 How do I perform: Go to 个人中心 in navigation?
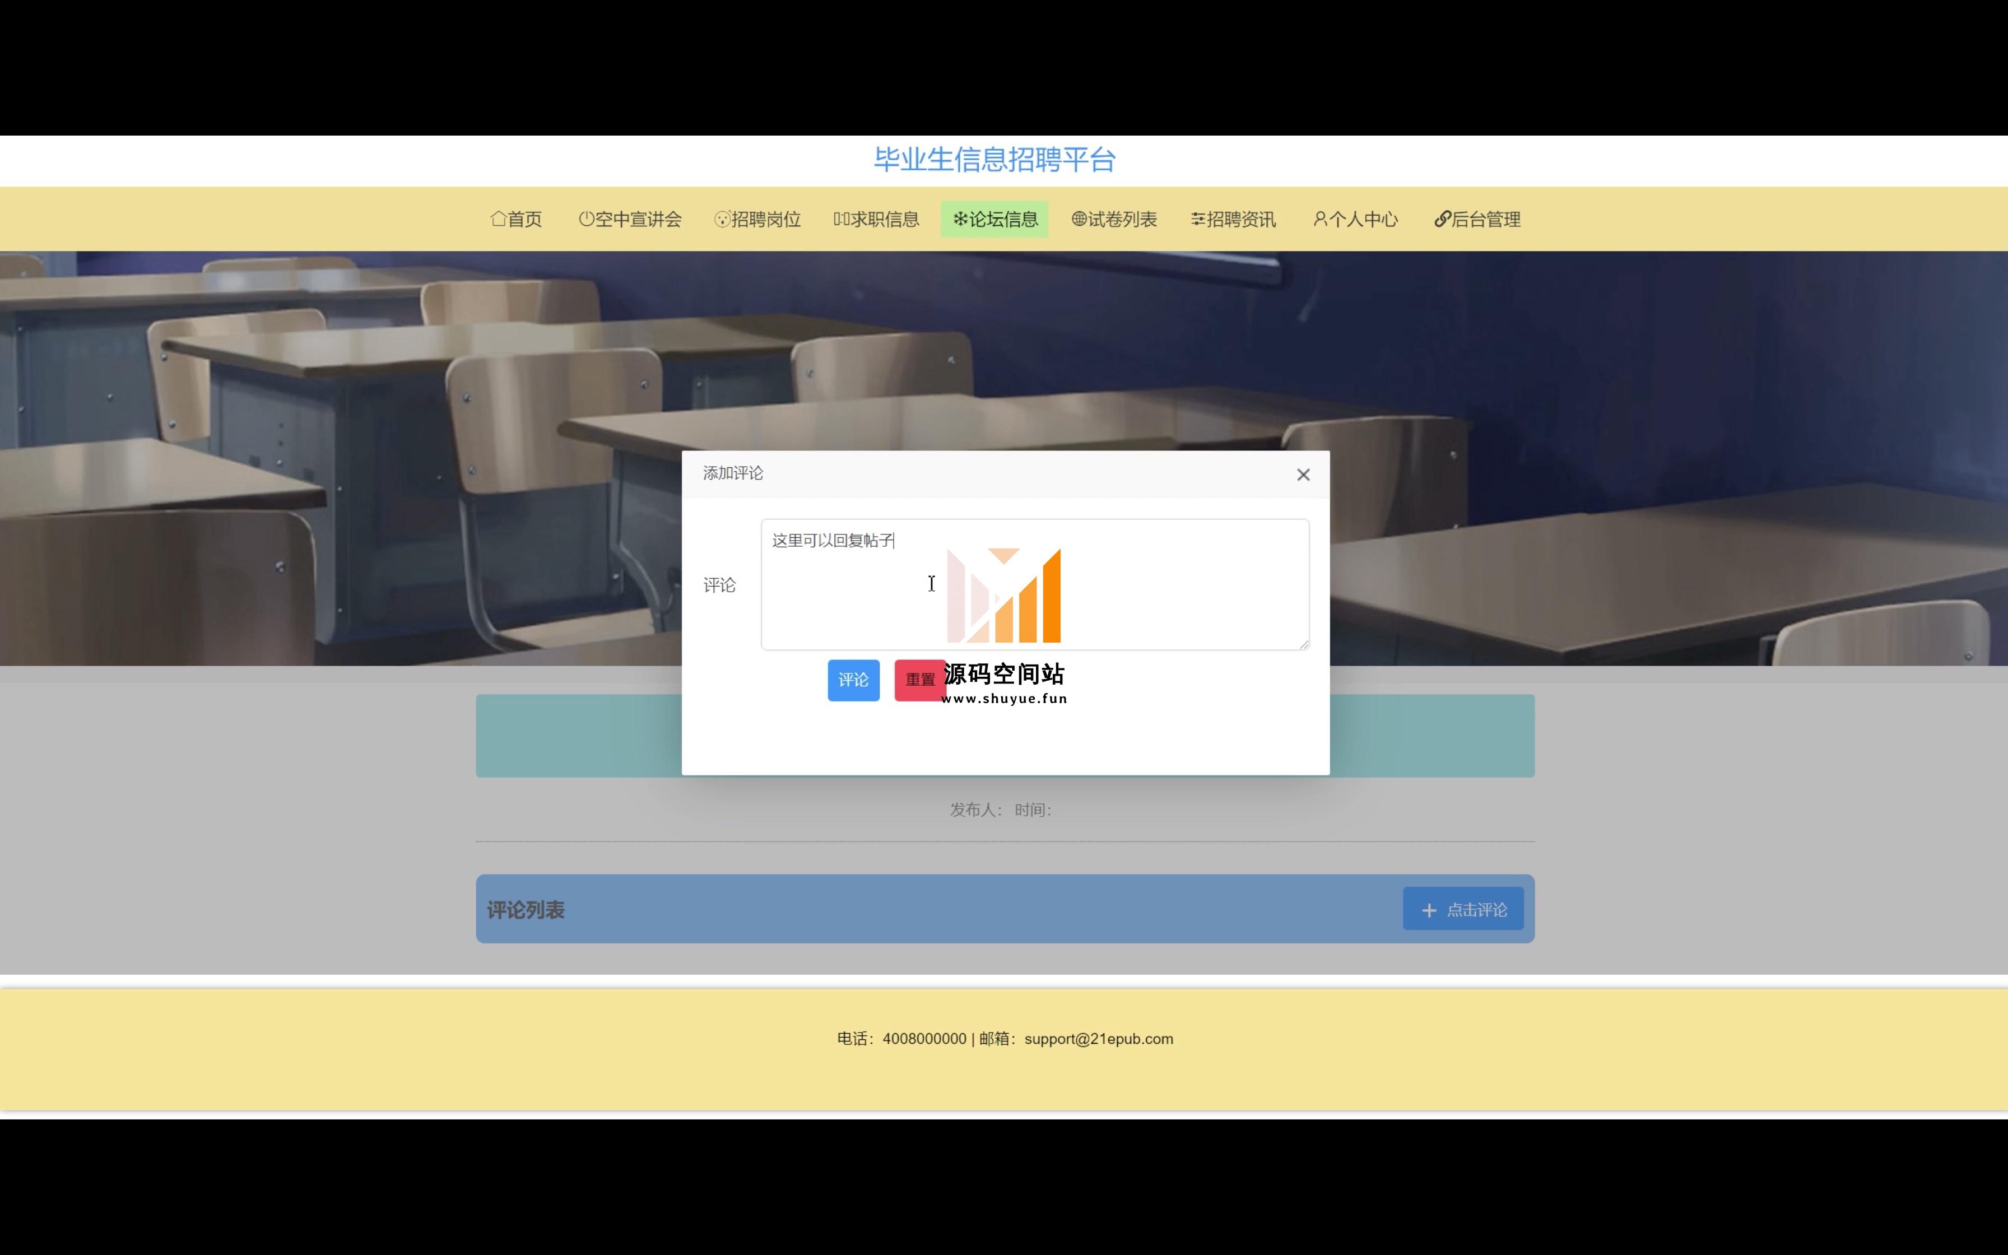(1363, 219)
